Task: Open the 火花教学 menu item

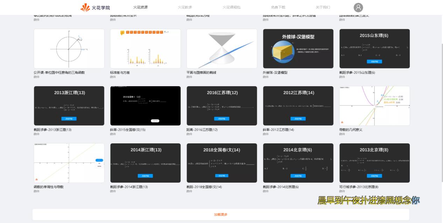Action: pos(186,7)
